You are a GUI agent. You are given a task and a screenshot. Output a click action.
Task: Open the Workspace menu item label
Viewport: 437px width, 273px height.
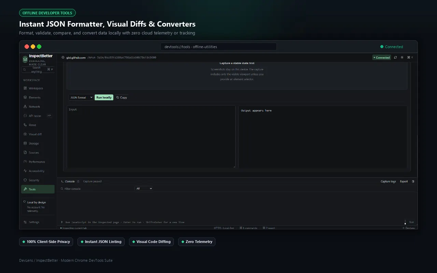coord(36,88)
